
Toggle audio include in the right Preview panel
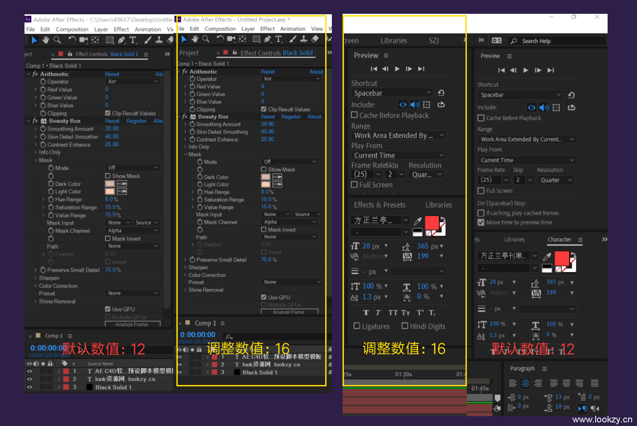(544, 107)
